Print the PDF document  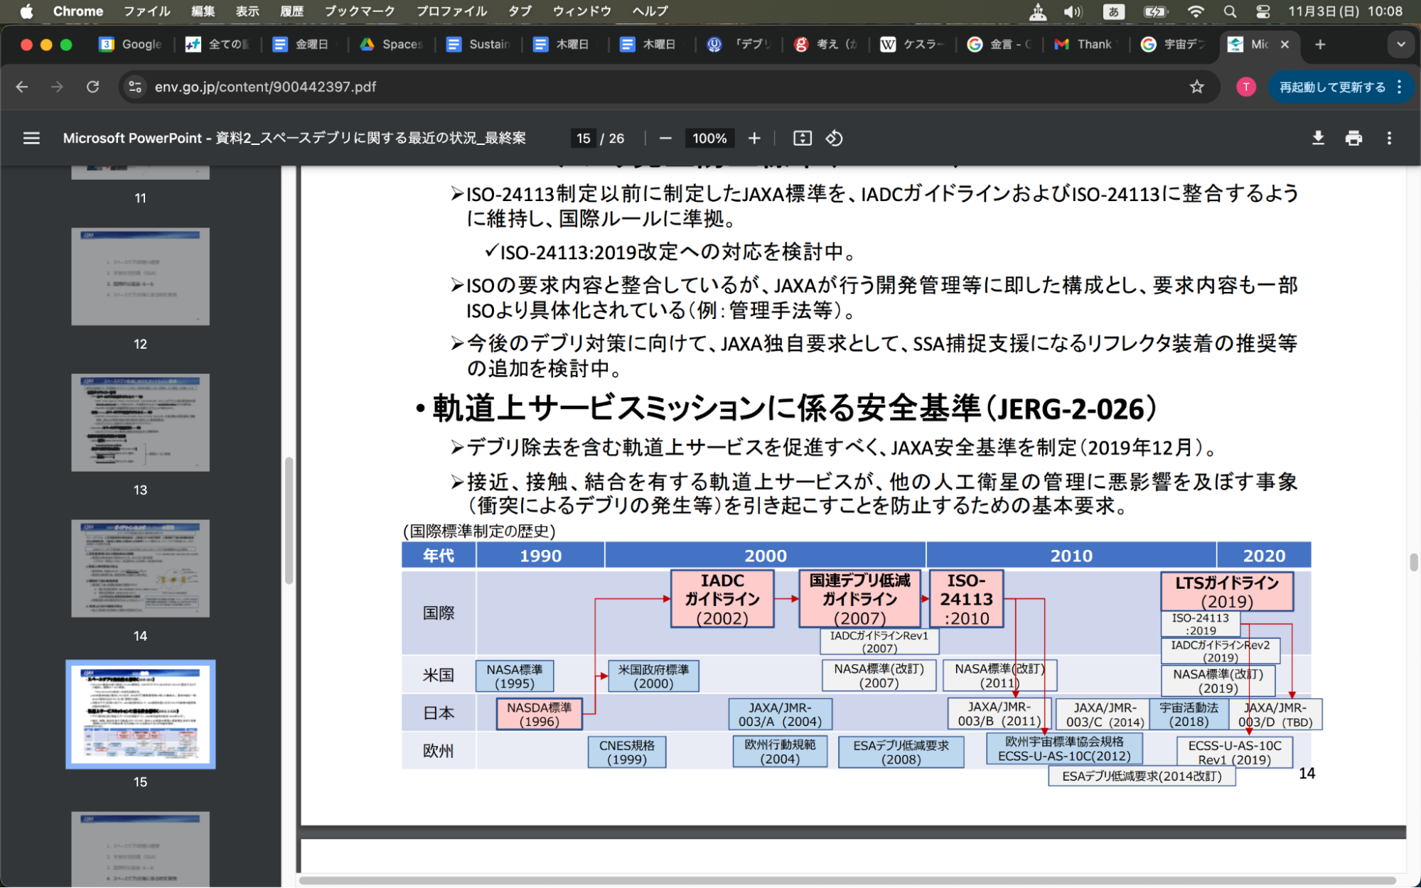(1353, 139)
